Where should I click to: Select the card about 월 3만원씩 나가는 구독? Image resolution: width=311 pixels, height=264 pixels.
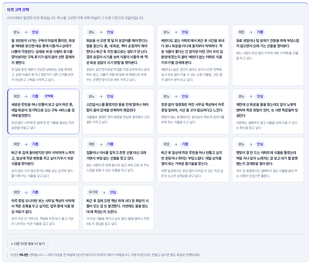point(43,55)
